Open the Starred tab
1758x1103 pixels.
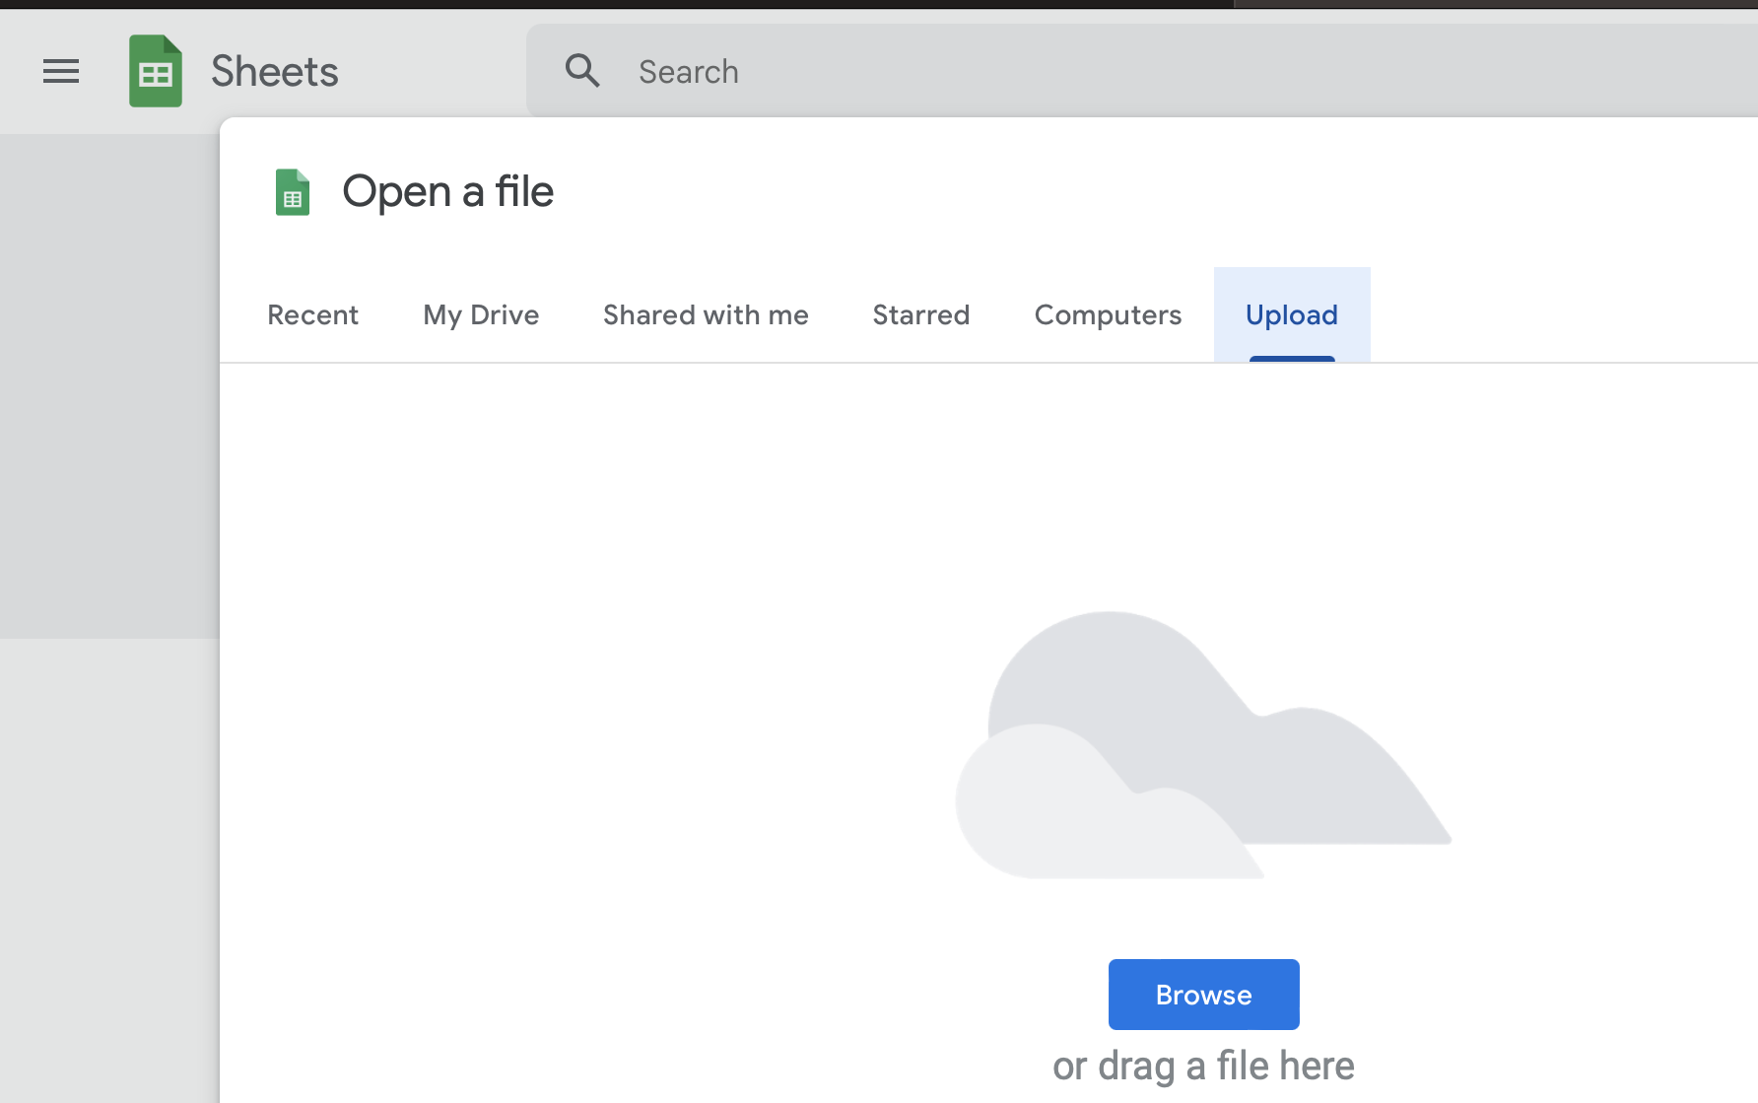(x=921, y=314)
